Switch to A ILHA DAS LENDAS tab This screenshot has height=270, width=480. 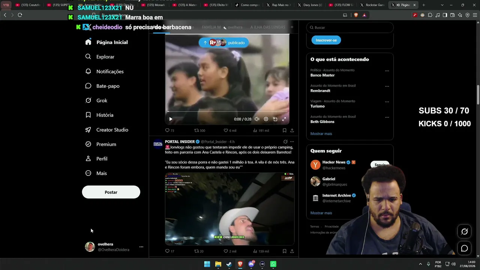268,27
